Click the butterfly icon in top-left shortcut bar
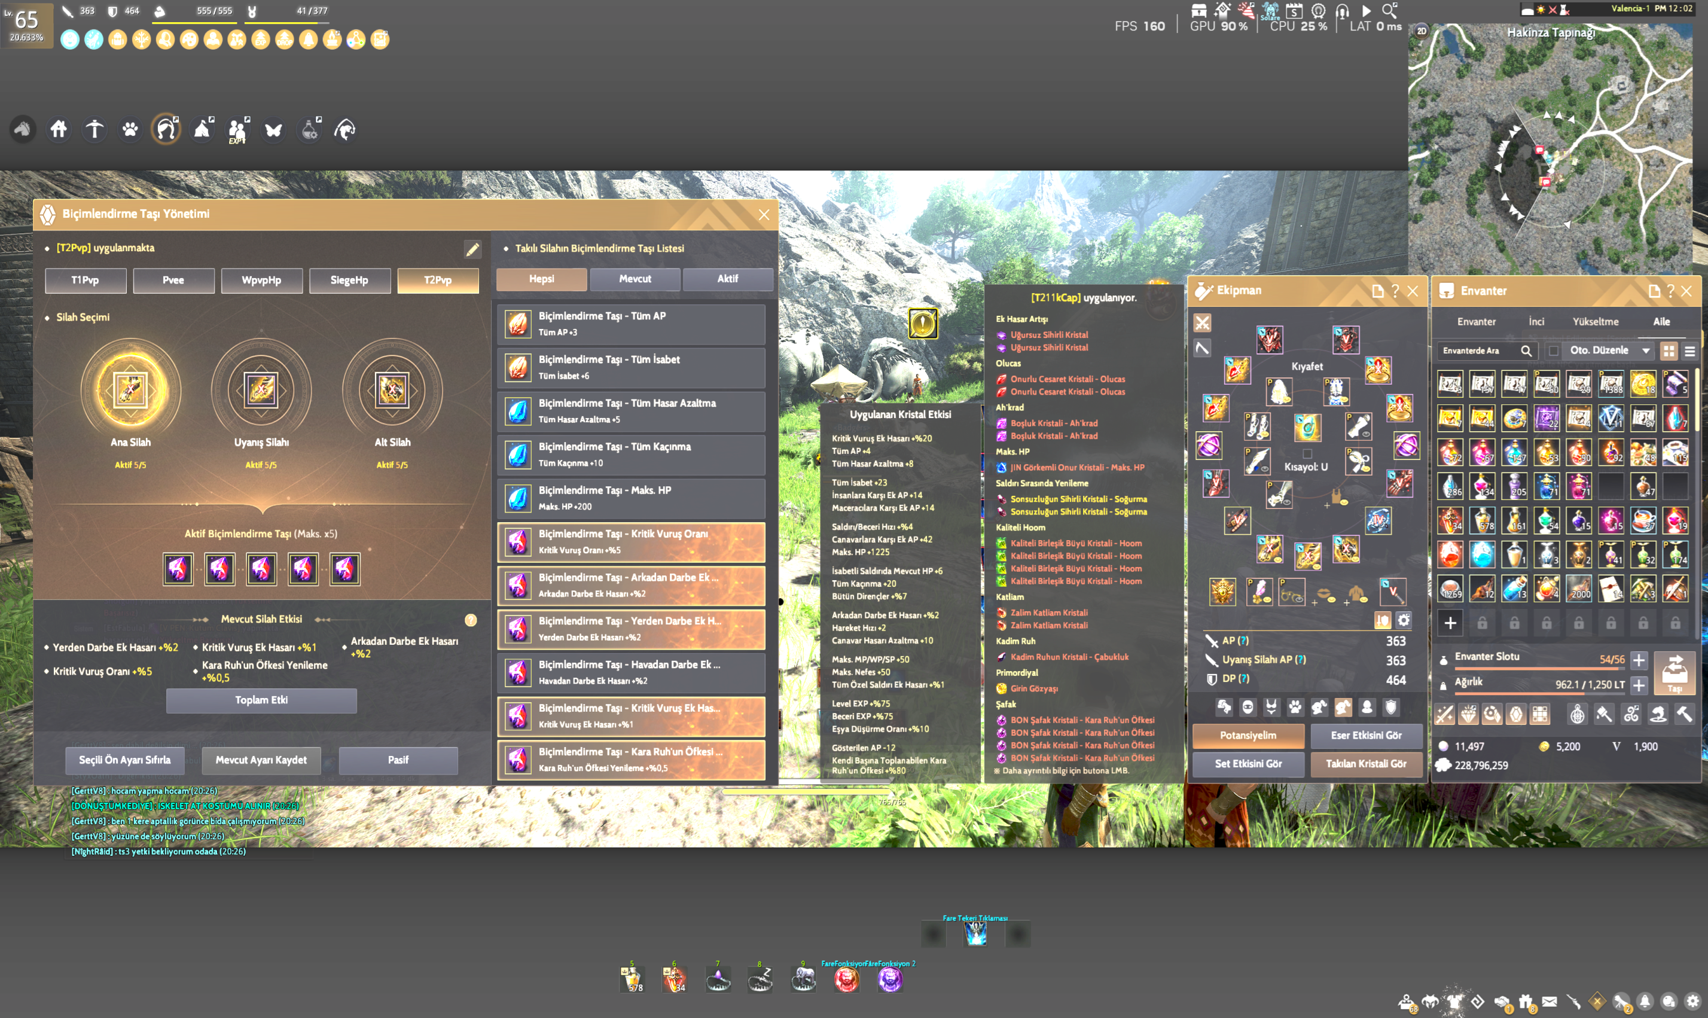The width and height of the screenshot is (1708, 1018). click(273, 130)
